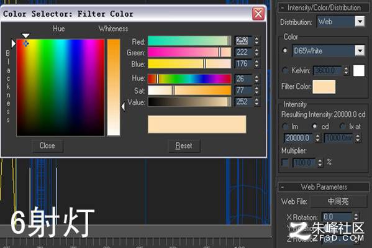Select the lm intensity unit radio
The height and width of the screenshot is (248, 372).
point(286,126)
